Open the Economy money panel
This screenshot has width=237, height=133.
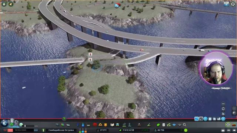pos(158,125)
